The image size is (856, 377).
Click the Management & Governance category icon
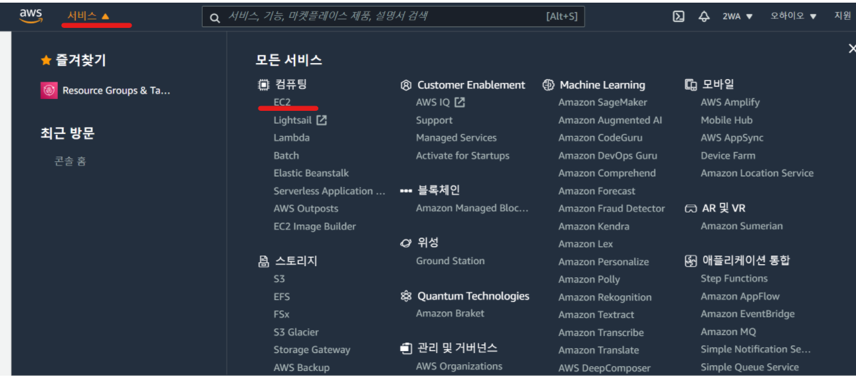406,348
